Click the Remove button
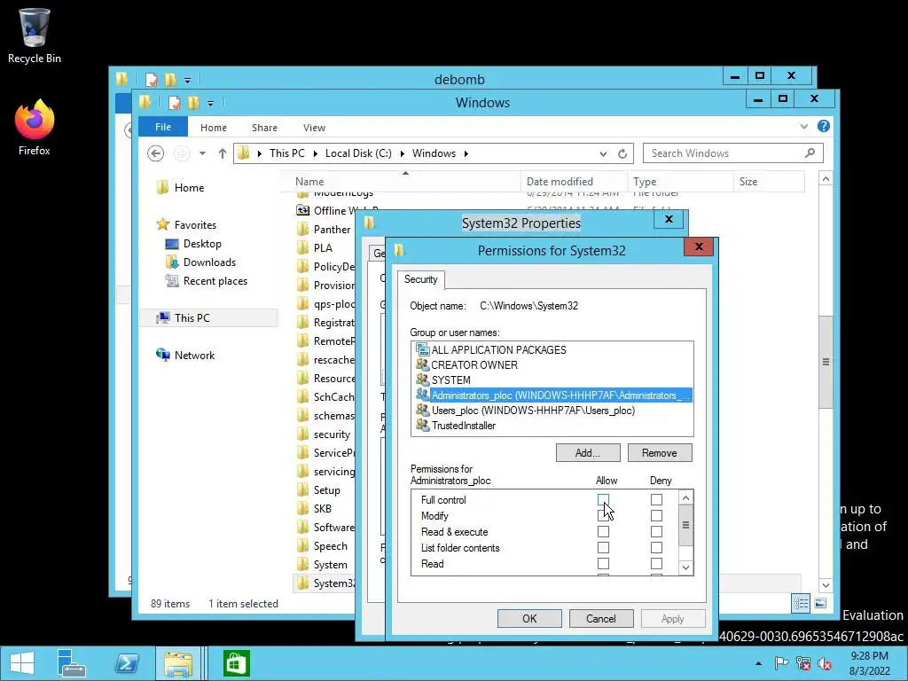 click(x=660, y=453)
